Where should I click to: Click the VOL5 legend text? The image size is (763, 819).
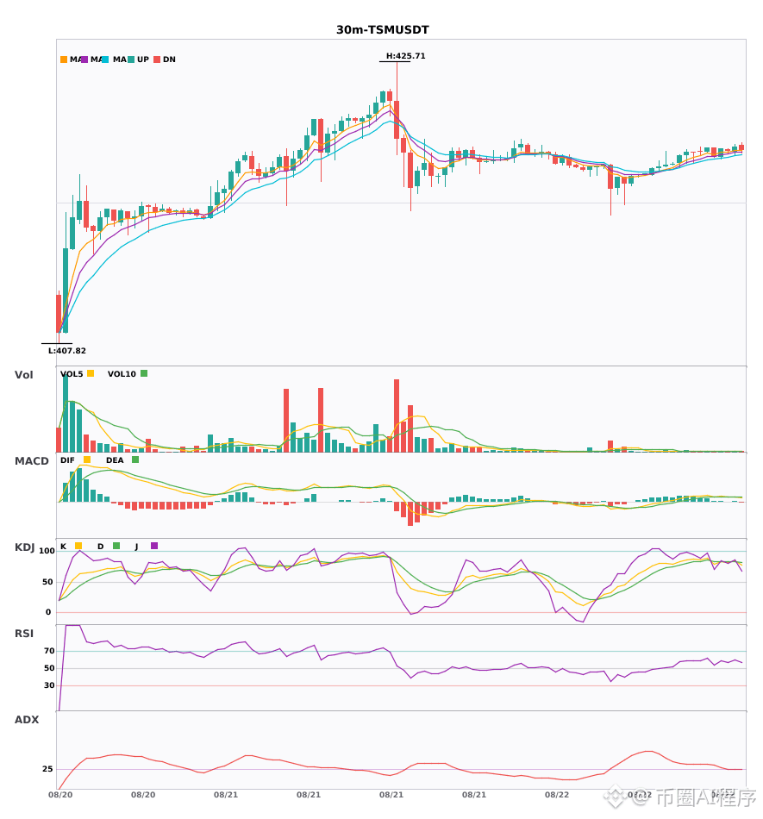[x=72, y=374]
